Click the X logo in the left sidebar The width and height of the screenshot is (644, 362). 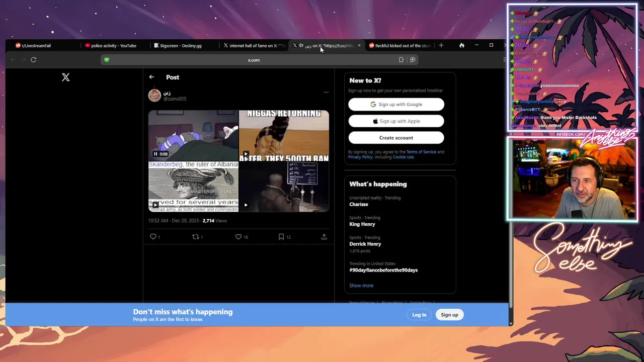coord(65,77)
